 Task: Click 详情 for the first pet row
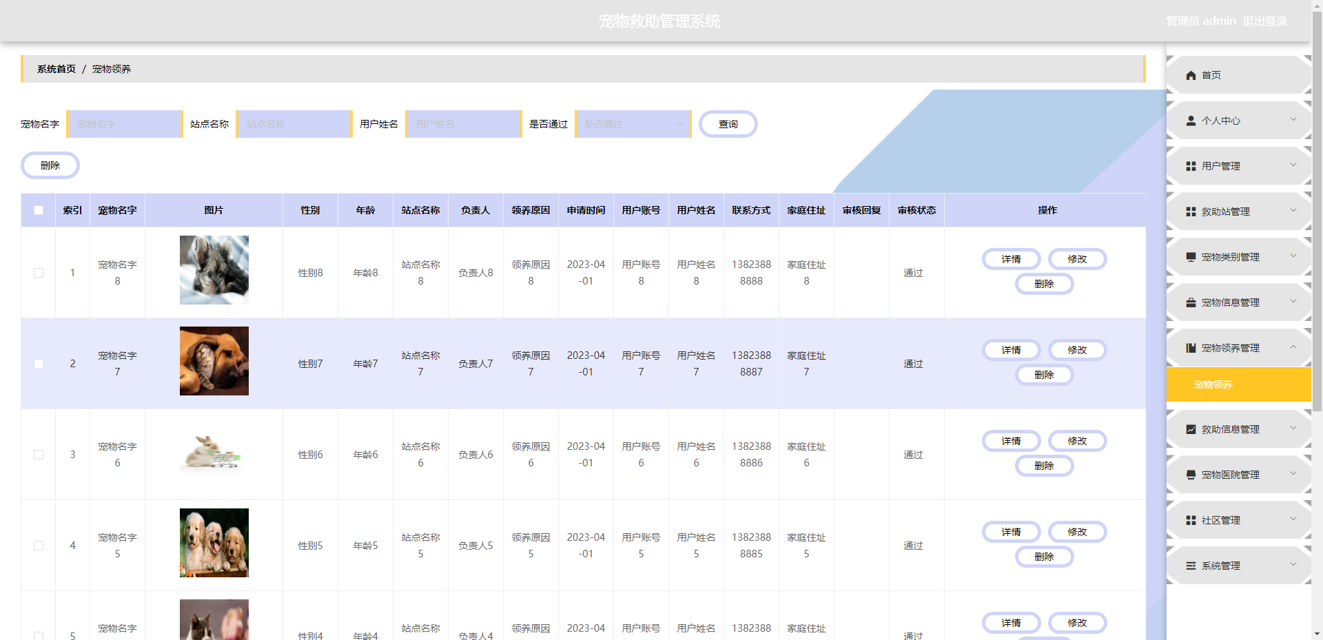pos(1011,259)
